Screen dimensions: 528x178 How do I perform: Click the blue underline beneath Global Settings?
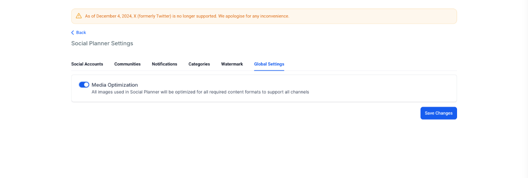click(x=269, y=70)
